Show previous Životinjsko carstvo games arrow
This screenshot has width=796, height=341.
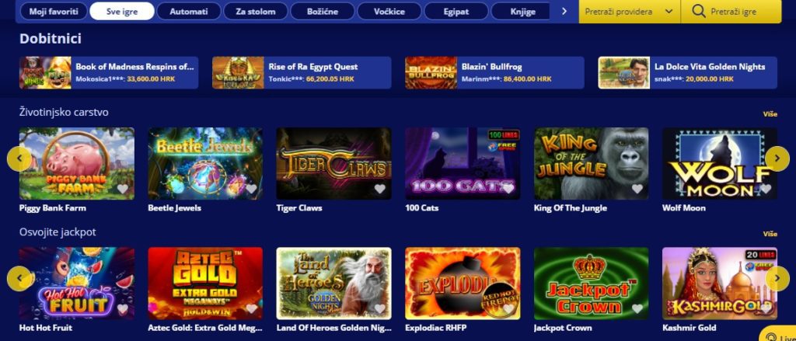click(x=19, y=158)
